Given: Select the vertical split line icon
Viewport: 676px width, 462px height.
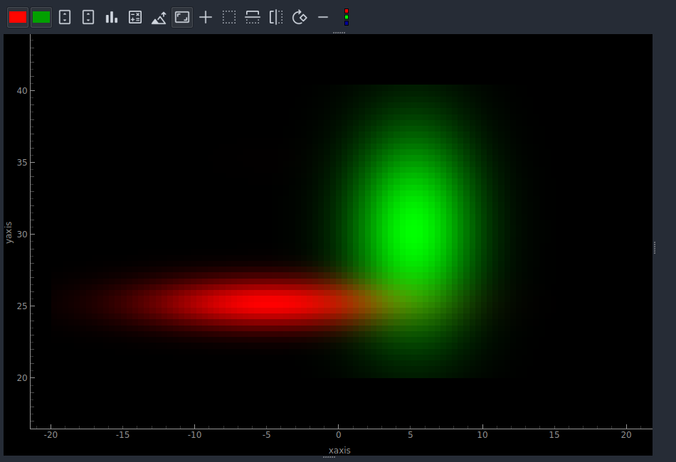Looking at the screenshot, I should [276, 17].
